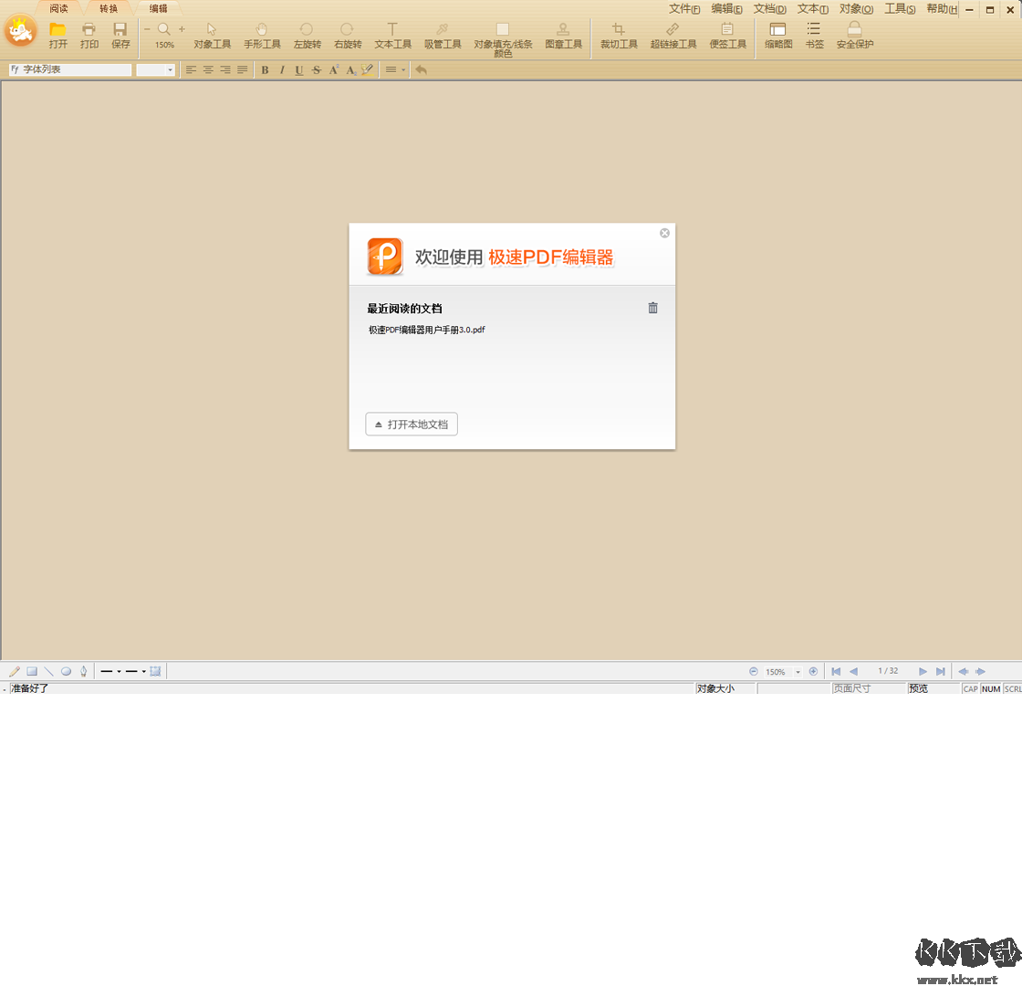Select the rectangle shape tool in bottom bar
Viewport: 1022px width, 986px height.
pos(32,671)
